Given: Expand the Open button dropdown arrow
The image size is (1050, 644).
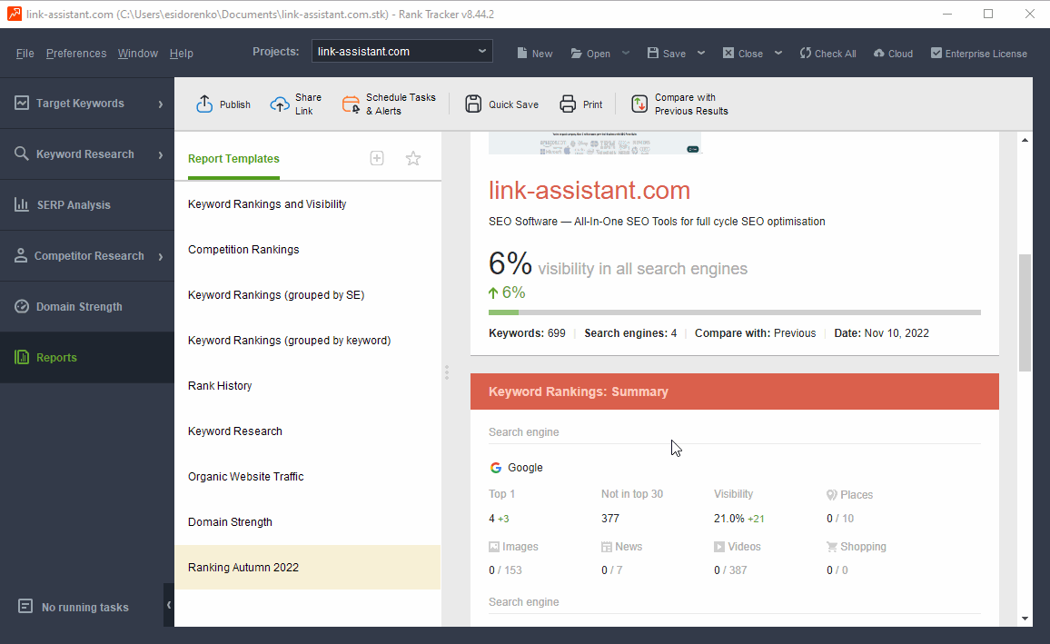Looking at the screenshot, I should [x=626, y=53].
